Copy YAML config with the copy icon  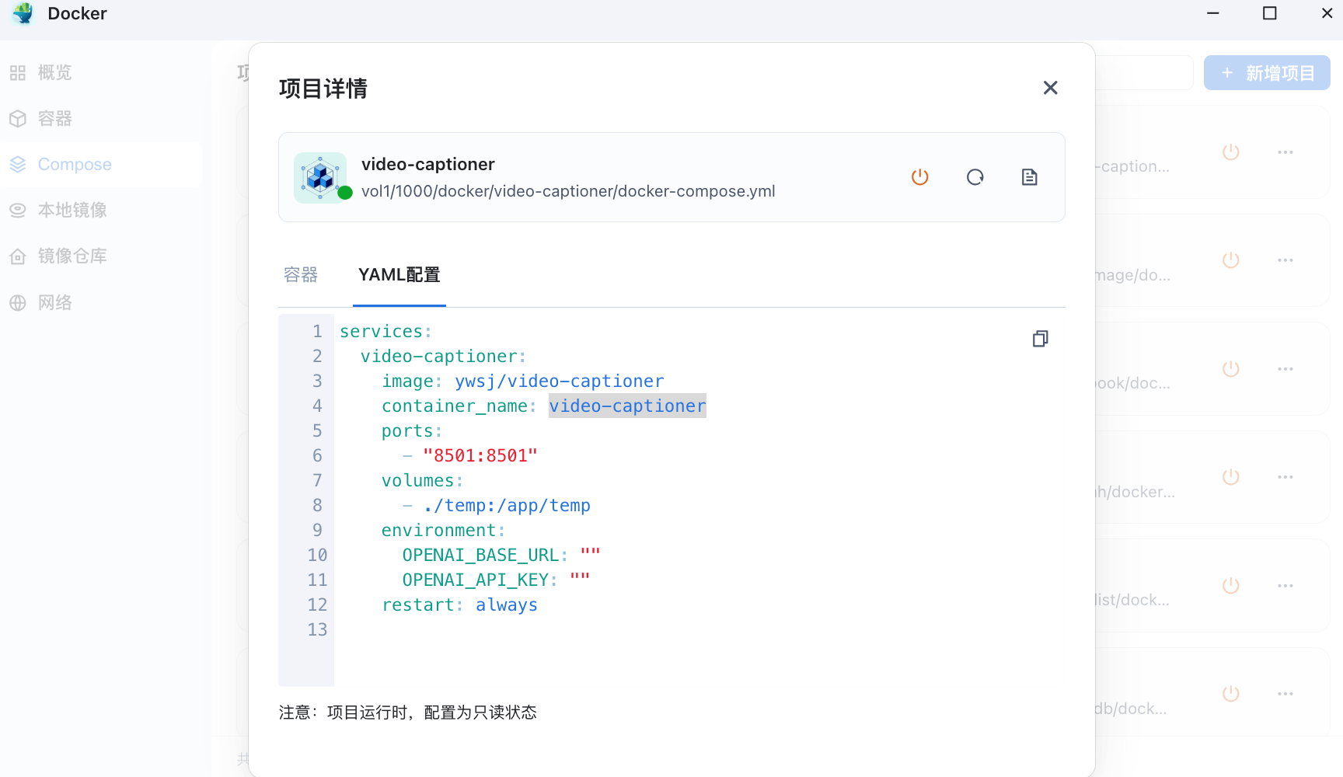click(x=1040, y=339)
